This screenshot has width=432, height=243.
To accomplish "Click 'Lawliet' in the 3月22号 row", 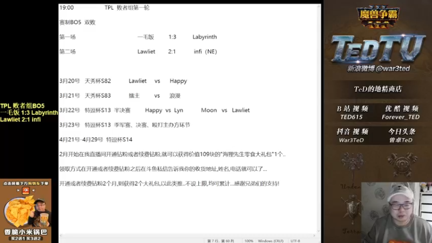I will click(241, 110).
